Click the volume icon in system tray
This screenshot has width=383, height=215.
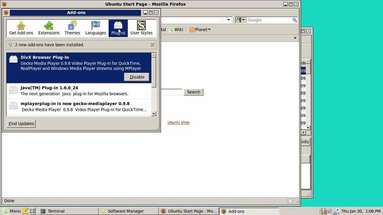point(329,211)
